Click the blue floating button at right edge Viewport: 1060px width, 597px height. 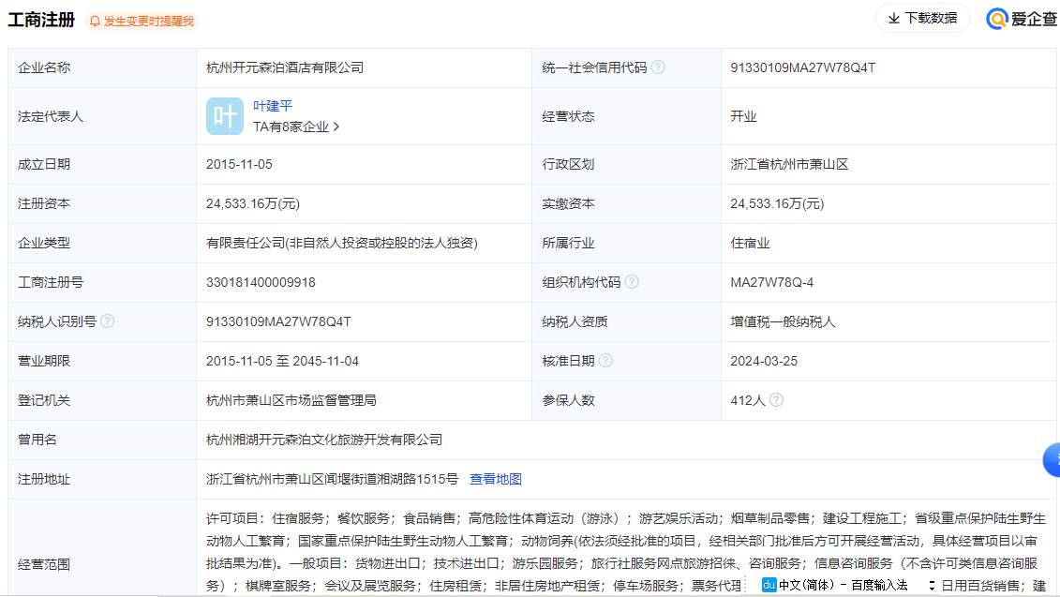(1052, 460)
